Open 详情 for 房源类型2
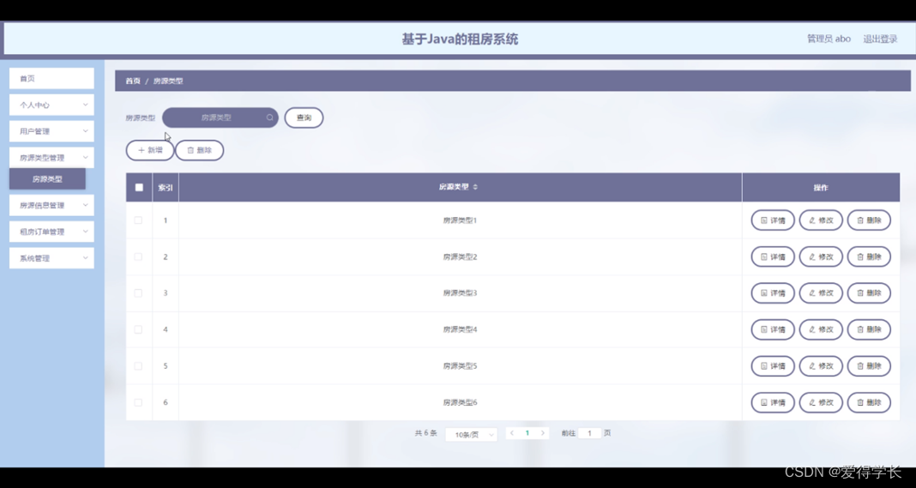This screenshot has width=916, height=488. click(773, 256)
